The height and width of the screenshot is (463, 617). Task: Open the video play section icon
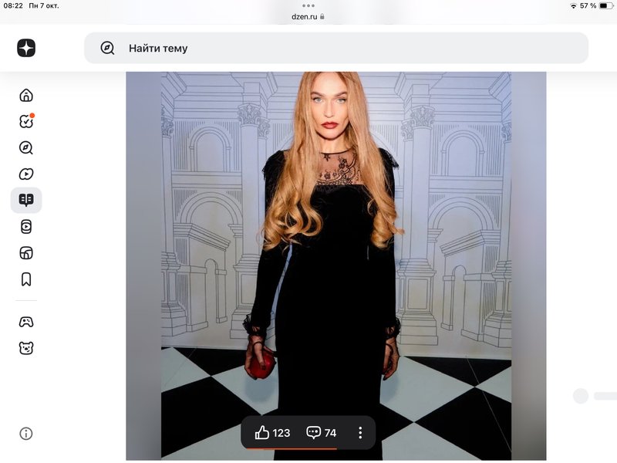point(26,174)
